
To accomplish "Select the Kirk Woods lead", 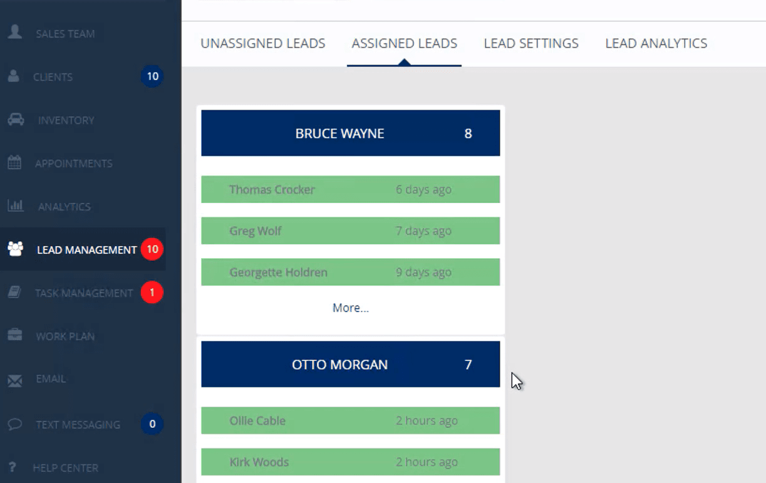I will [350, 462].
